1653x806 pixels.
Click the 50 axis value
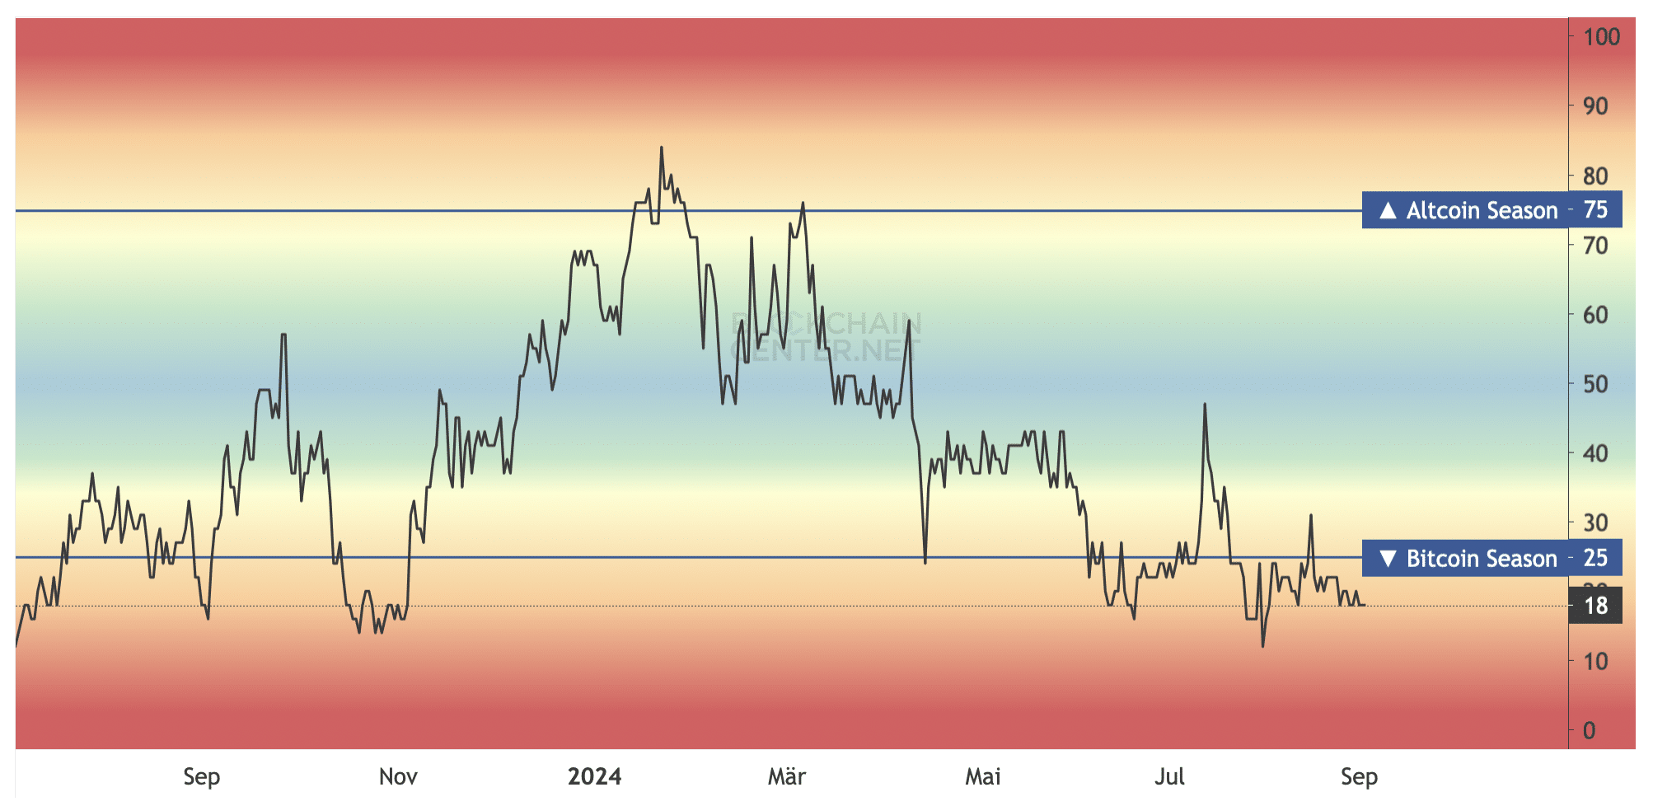coord(1595,384)
